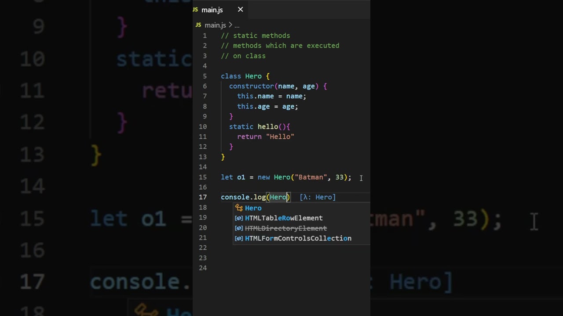
Task: Click line number 5 in the gutter
Action: pos(205,76)
